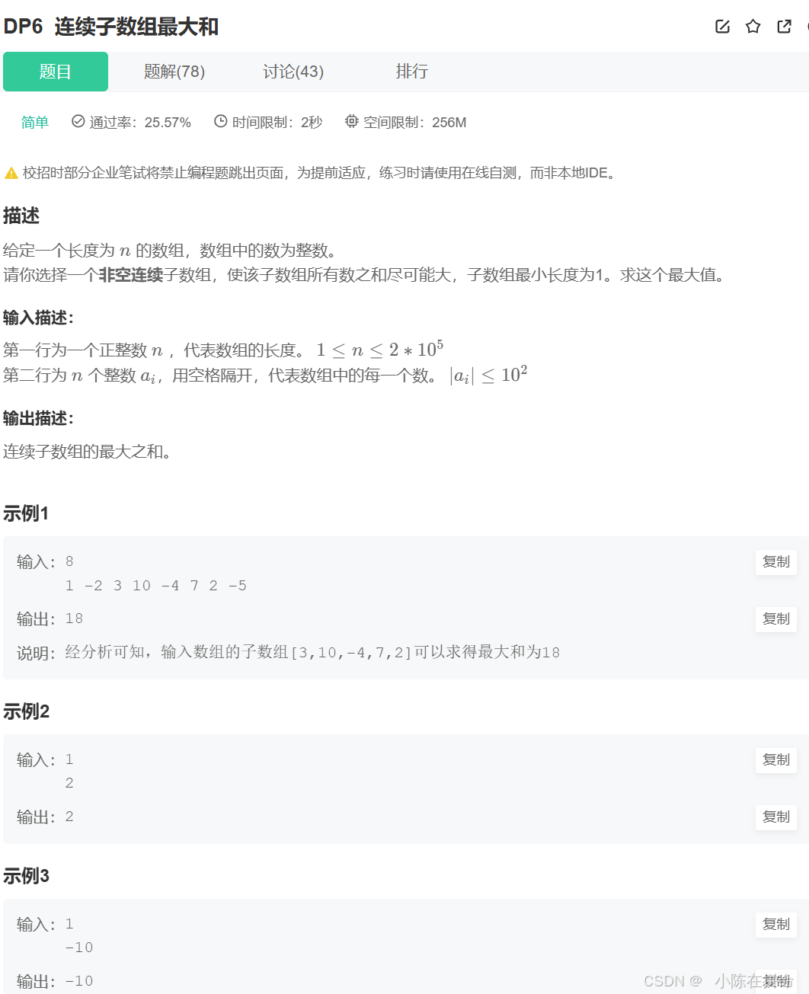Click the DP6 连续子数组最大和 title
The height and width of the screenshot is (994, 809).
111,27
